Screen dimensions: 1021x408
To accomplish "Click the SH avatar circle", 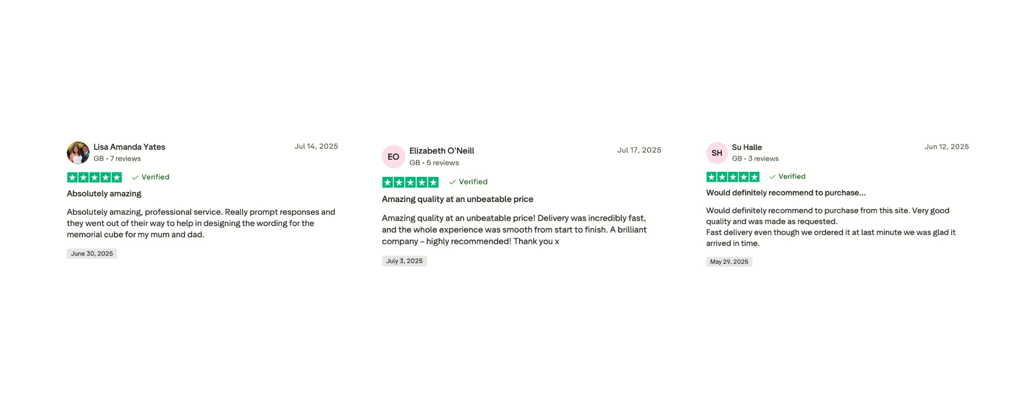I will pyautogui.click(x=717, y=153).
